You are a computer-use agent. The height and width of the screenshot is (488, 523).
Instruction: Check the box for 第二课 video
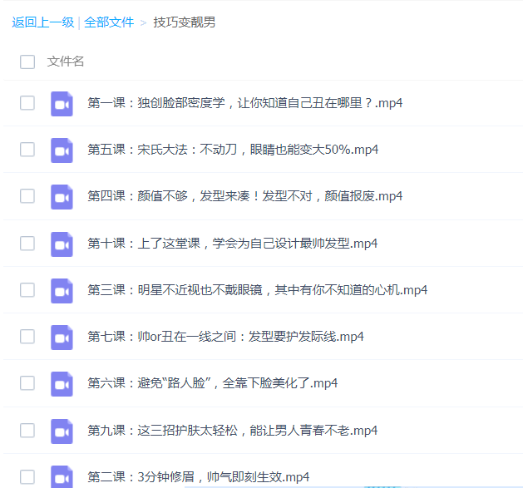[x=27, y=477]
